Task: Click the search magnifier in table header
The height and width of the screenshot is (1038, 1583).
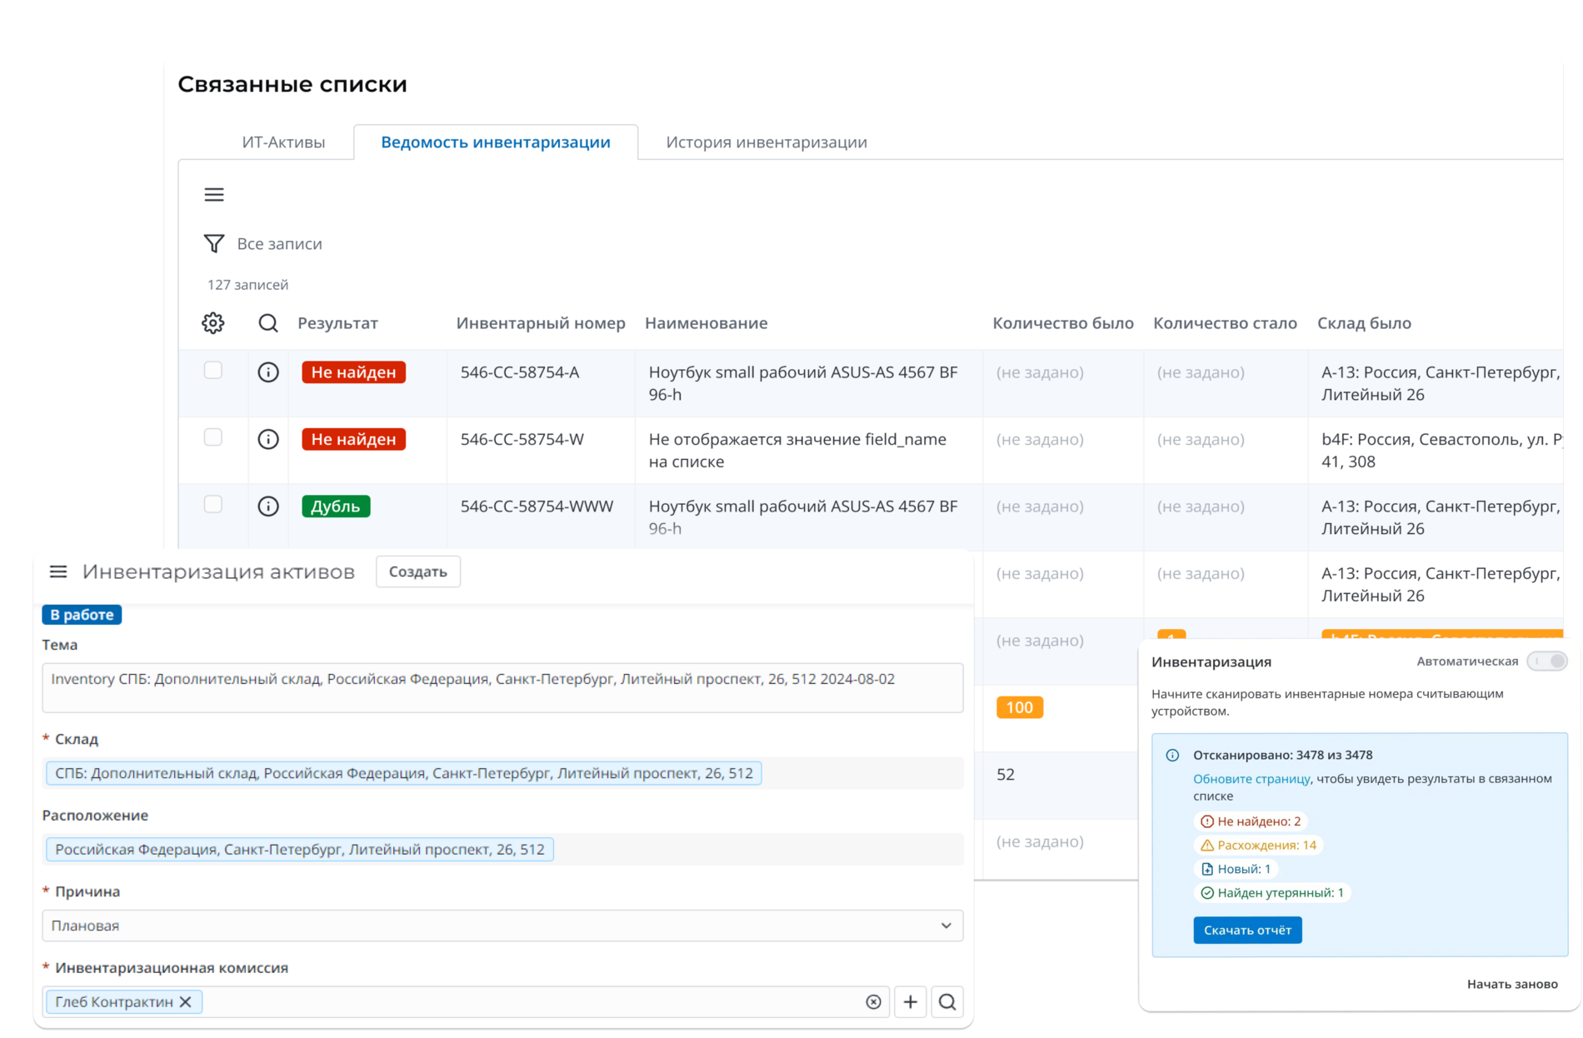Action: pyautogui.click(x=268, y=323)
